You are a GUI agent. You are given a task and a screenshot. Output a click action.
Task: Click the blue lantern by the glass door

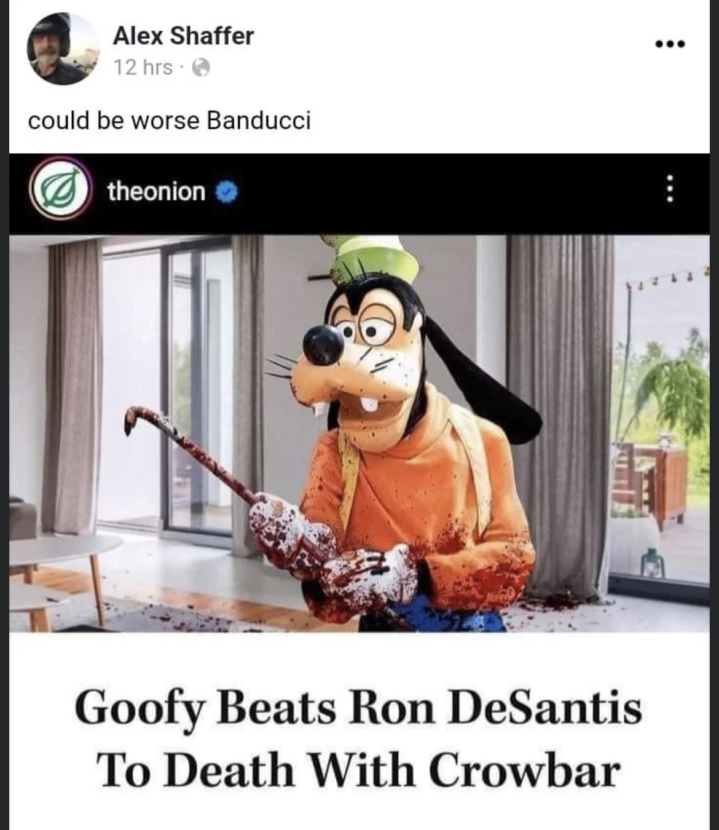tap(652, 563)
